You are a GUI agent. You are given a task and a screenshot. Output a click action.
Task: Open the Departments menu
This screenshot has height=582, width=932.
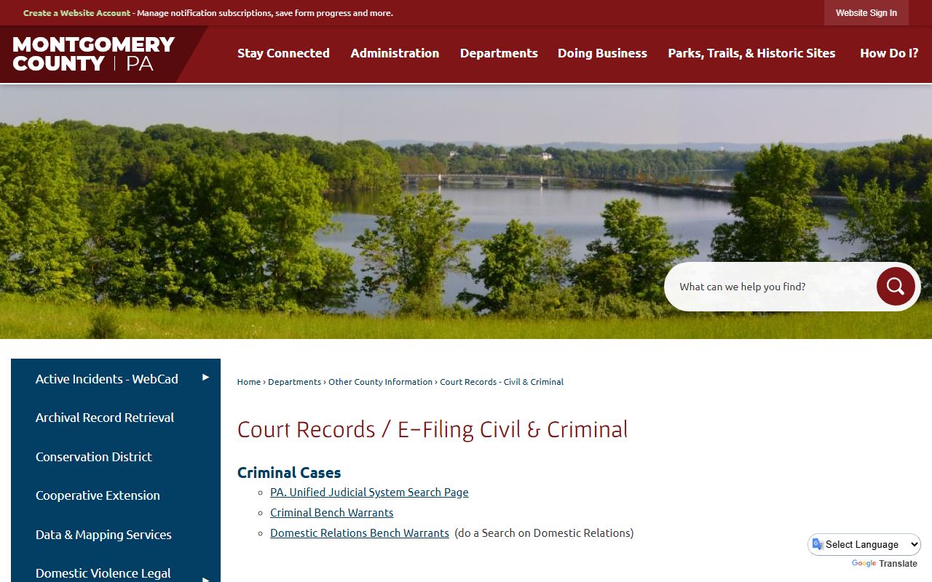[499, 53]
